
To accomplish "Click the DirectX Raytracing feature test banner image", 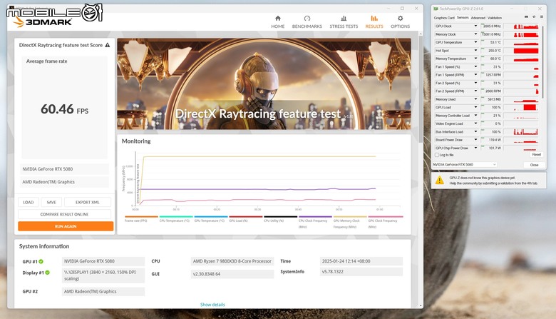I will coord(264,83).
